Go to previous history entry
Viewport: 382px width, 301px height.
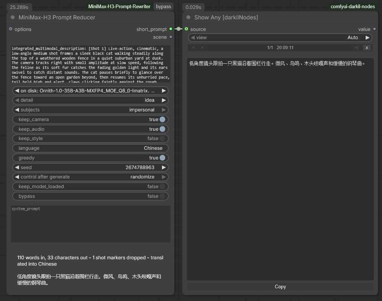coord(194,48)
